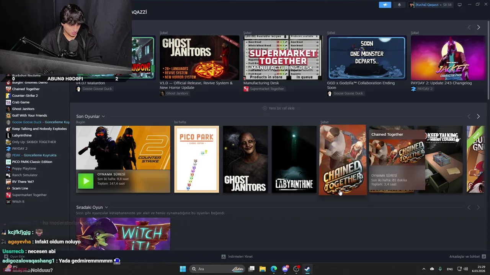Select Counter-Strike 2 in the library list

click(25, 95)
